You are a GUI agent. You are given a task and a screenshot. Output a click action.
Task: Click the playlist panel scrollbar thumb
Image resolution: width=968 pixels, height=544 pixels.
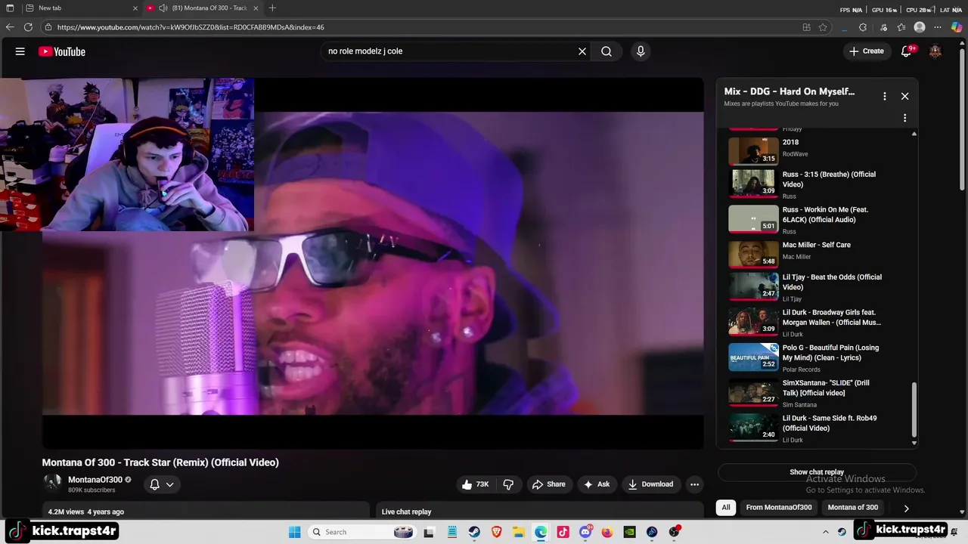point(914,410)
